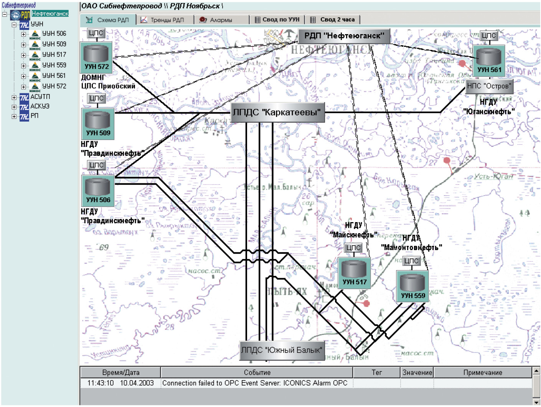
Task: Click the ЦПС button above УУН 559
Action: tap(411, 261)
